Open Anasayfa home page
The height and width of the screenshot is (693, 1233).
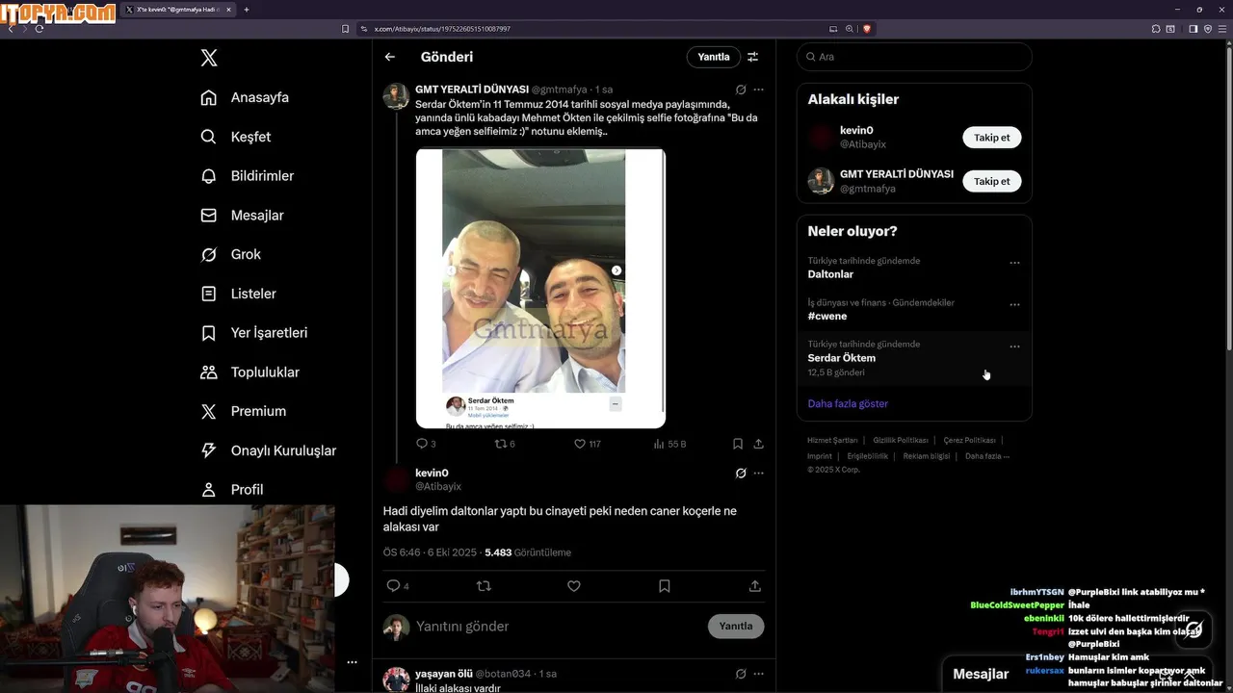pyautogui.click(x=245, y=97)
